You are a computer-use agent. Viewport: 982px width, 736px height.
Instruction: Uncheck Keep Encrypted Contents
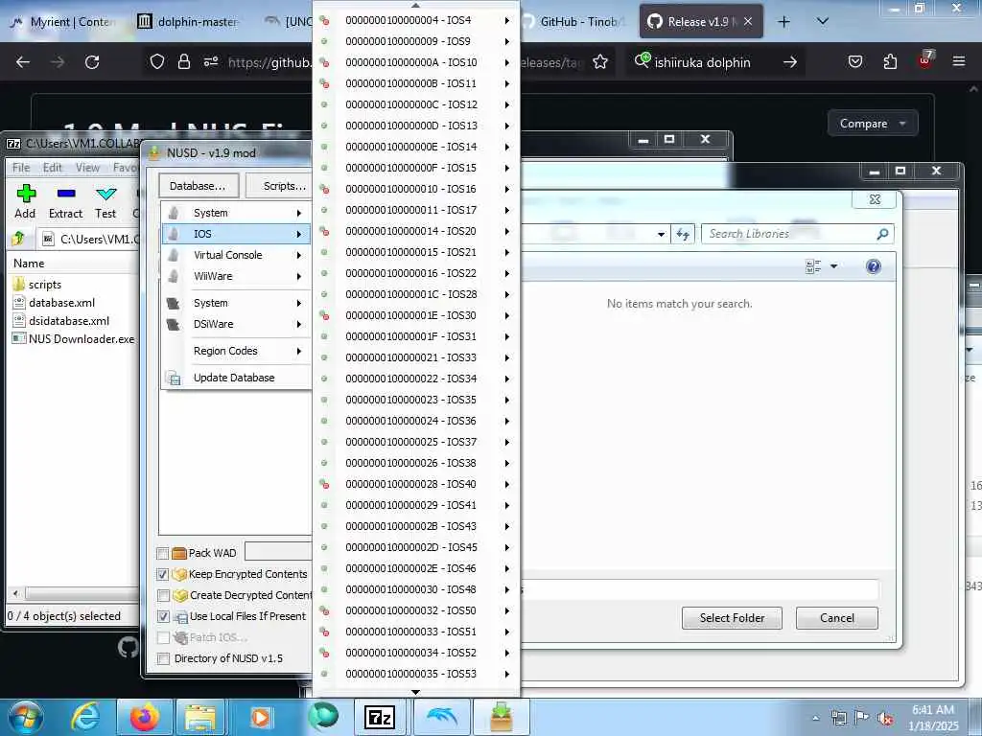coord(163,574)
